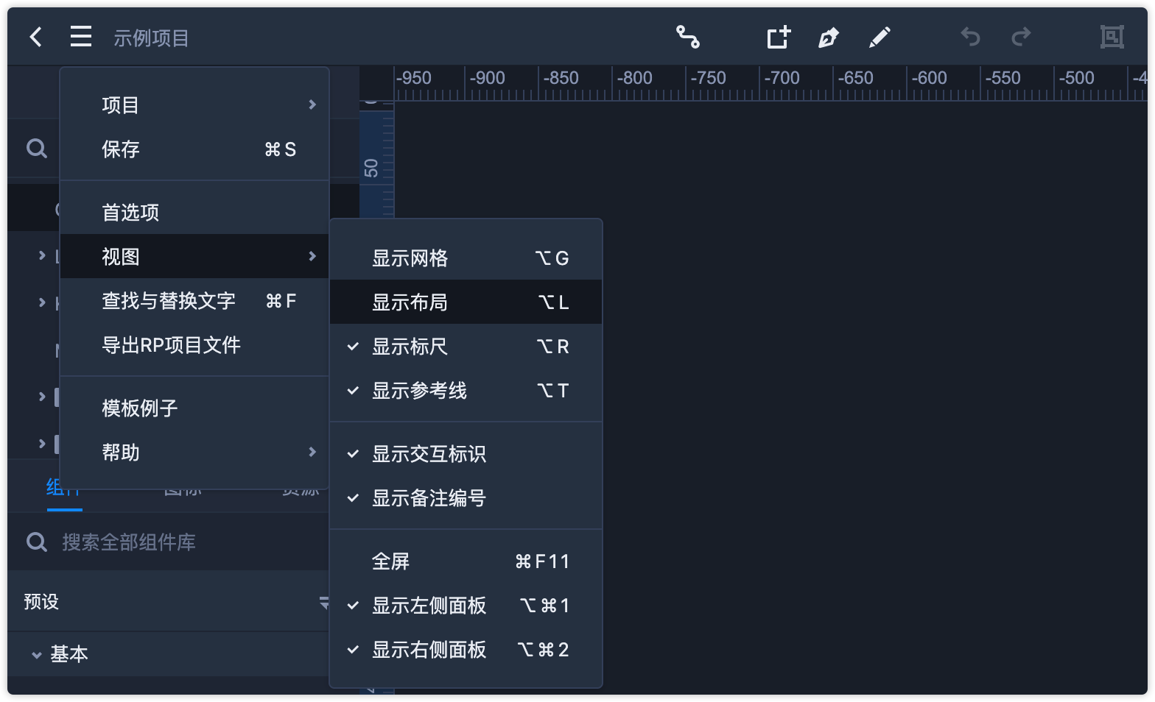Viewport: 1155px width, 702px height.
Task: Click the hamburger menu icon
Action: pyautogui.click(x=81, y=37)
